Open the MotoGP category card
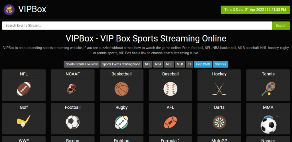The width and height of the screenshot is (292, 142). (219, 139)
